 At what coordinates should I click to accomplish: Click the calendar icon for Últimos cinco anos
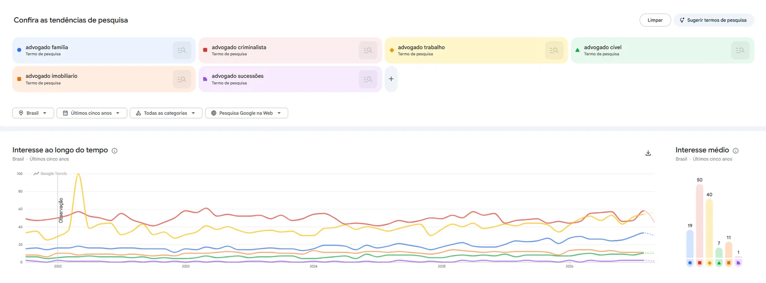coord(66,113)
